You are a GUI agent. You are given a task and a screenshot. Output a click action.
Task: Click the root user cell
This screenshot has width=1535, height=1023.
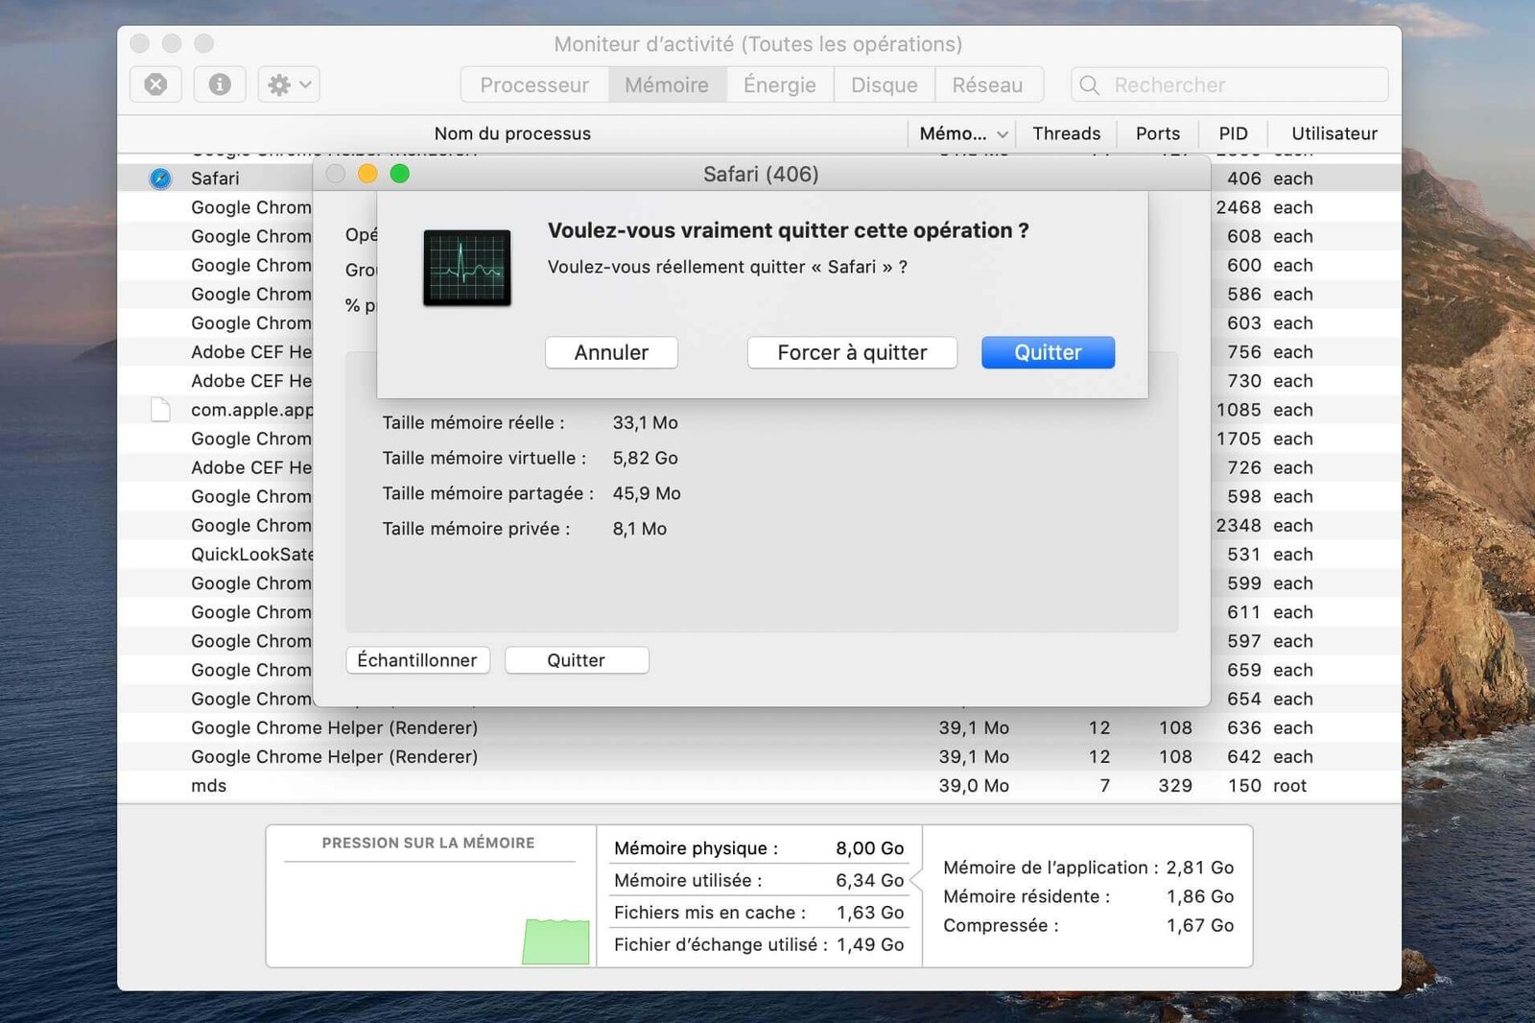click(x=1290, y=786)
